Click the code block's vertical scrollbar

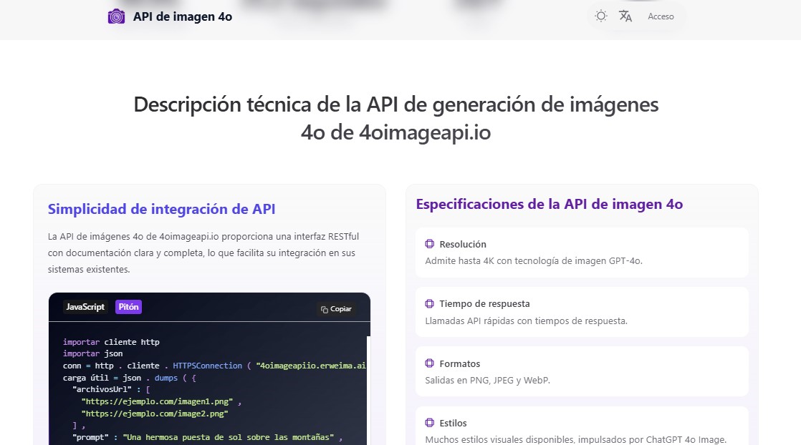pyautogui.click(x=369, y=386)
